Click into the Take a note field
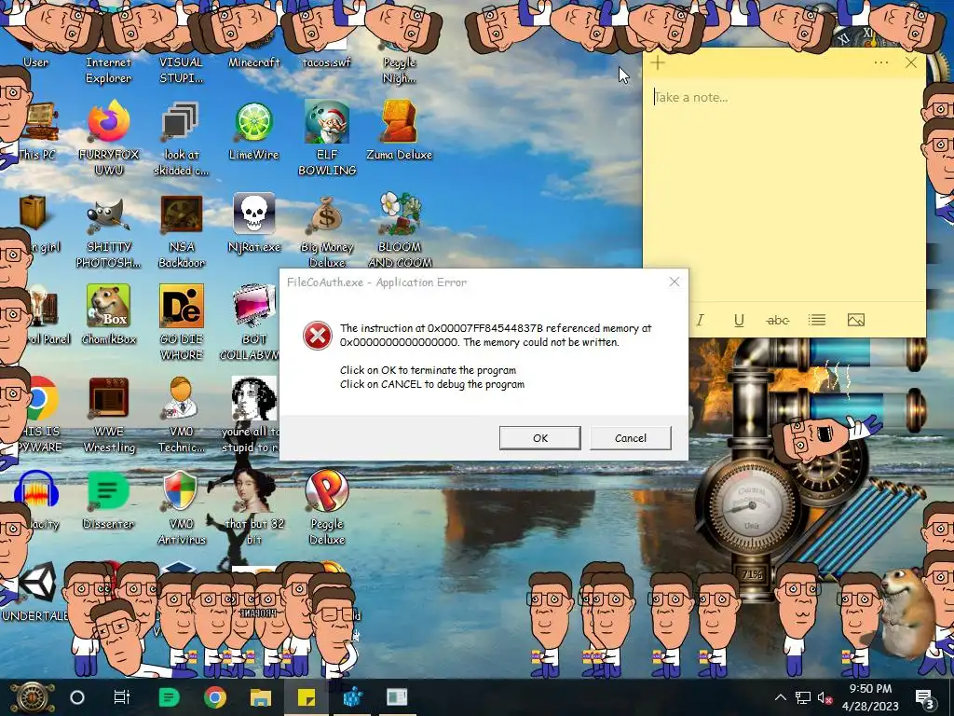Image resolution: width=954 pixels, height=716 pixels. (784, 97)
